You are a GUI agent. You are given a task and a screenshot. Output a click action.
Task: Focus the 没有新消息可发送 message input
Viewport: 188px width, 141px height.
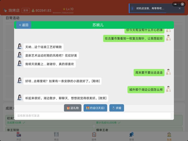point(93,116)
